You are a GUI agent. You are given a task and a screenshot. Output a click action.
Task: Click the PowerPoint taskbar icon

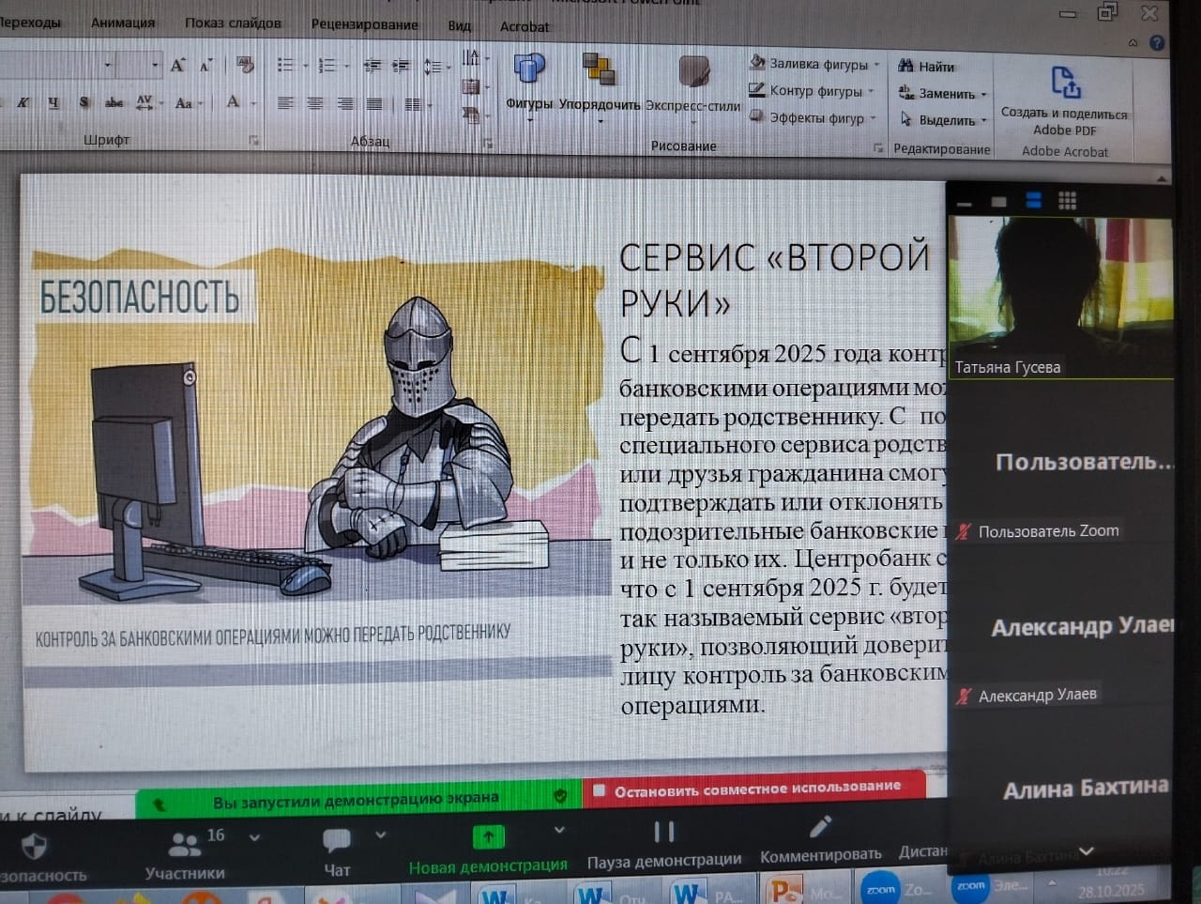coord(782,890)
